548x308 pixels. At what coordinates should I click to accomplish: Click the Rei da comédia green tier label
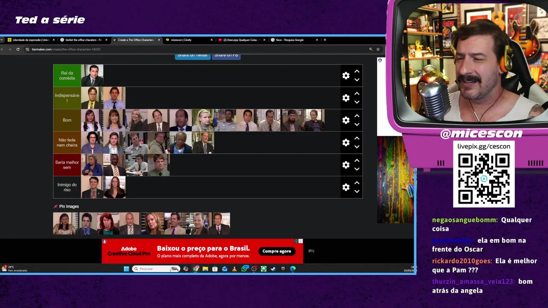[x=67, y=76]
